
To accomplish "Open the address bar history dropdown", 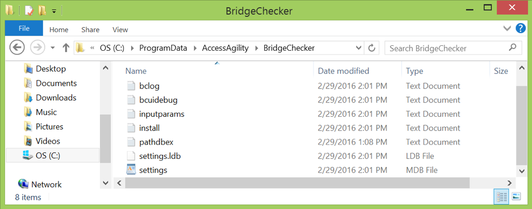I will click(x=359, y=48).
